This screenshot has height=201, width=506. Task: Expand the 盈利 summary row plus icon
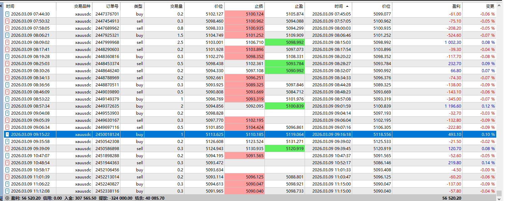7,198
